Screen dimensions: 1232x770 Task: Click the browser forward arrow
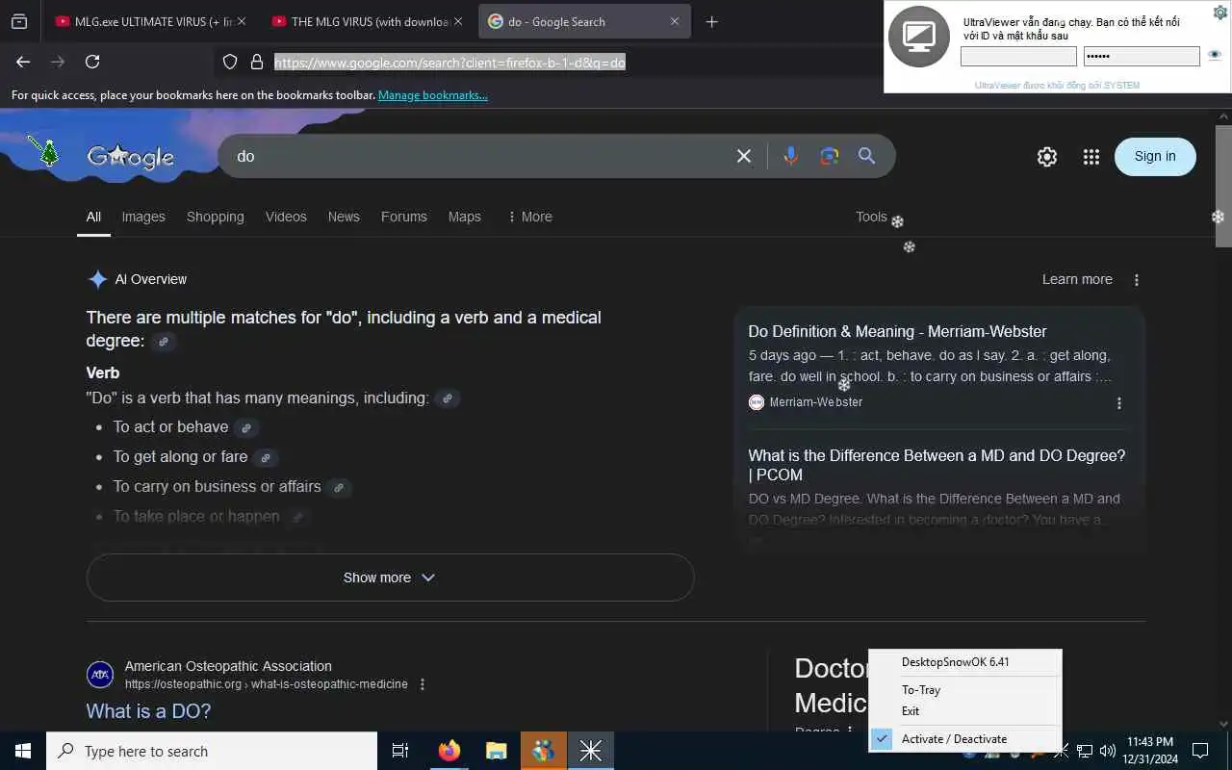pos(58,62)
